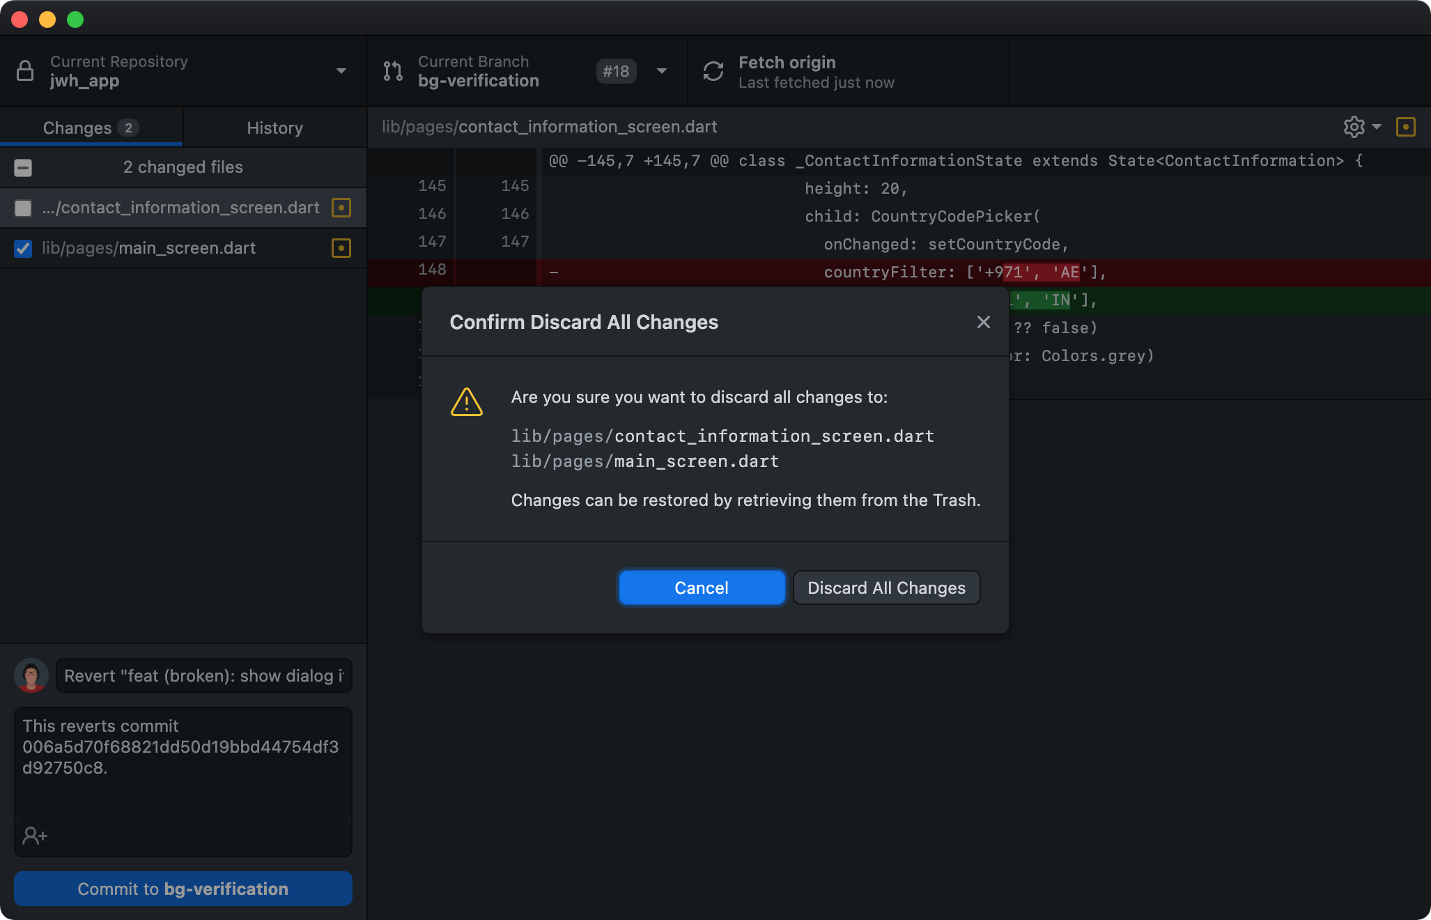Click the fetch origin sync icon
The width and height of the screenshot is (1431, 920).
pos(713,71)
